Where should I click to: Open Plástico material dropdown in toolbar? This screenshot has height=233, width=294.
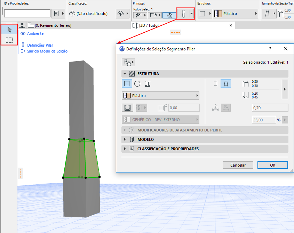[236, 14]
